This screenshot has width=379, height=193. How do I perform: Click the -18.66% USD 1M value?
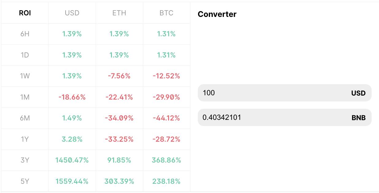[72, 97]
